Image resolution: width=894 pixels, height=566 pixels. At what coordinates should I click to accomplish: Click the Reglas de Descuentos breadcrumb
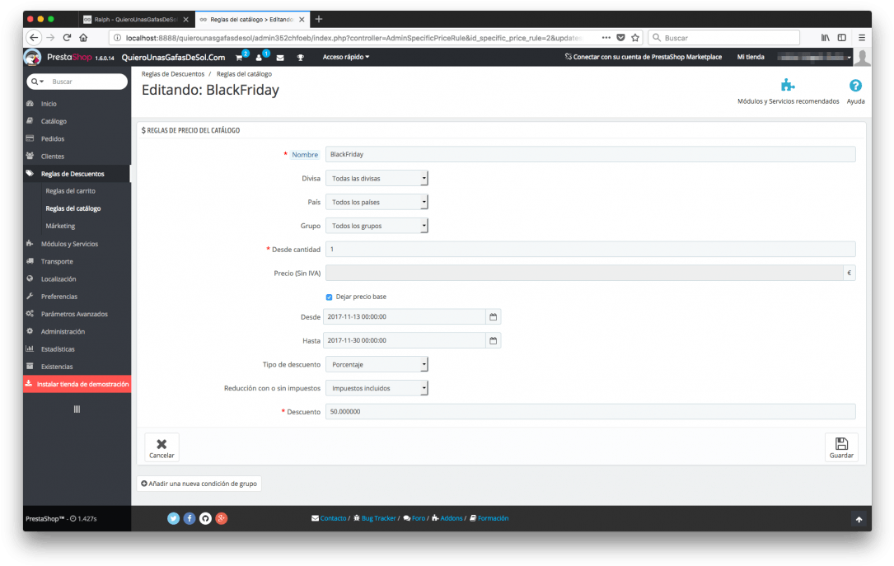click(173, 74)
